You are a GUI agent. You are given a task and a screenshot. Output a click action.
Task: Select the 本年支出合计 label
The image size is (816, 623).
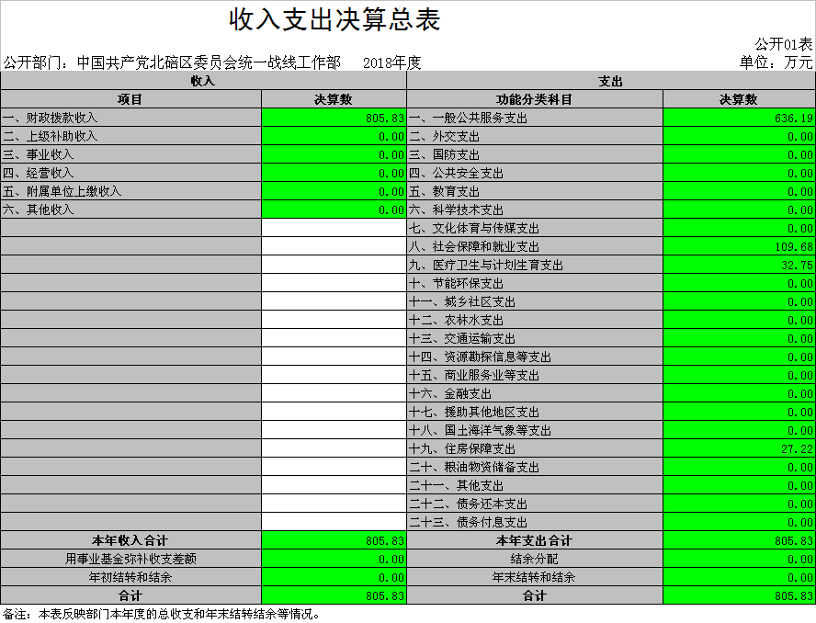click(x=535, y=540)
